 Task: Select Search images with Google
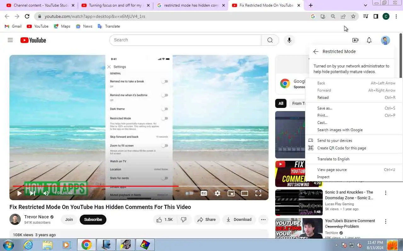(354, 130)
